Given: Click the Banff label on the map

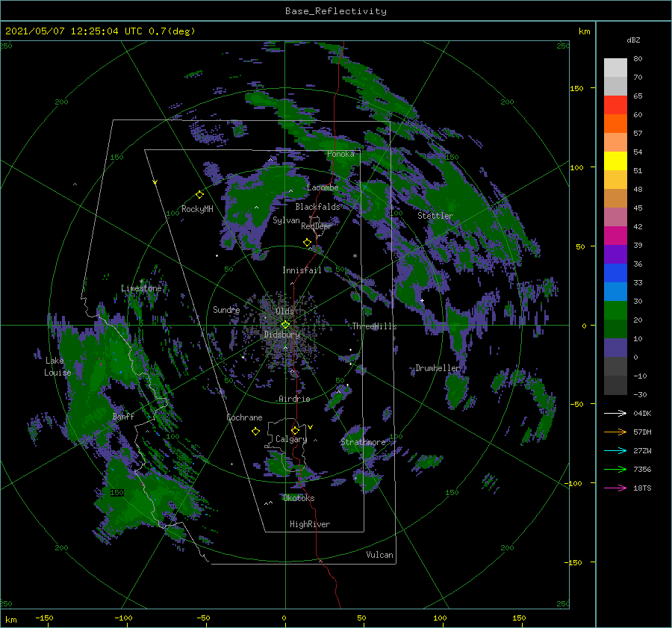Looking at the screenshot, I should (x=123, y=416).
